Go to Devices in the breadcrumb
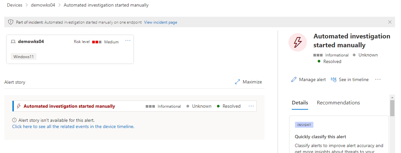The height and width of the screenshot is (153, 401). pos(15,5)
